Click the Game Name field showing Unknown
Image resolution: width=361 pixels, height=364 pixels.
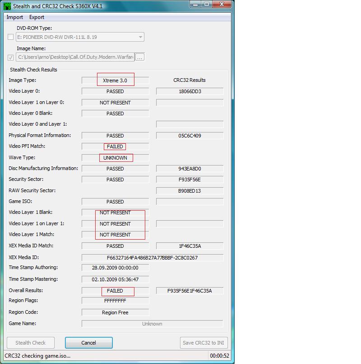coord(152,324)
